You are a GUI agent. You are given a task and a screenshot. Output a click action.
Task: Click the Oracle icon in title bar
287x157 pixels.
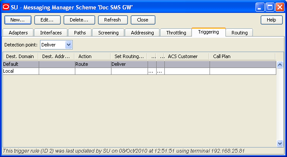(x=6, y=7)
